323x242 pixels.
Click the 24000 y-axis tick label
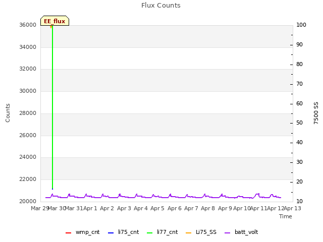coord(28,157)
